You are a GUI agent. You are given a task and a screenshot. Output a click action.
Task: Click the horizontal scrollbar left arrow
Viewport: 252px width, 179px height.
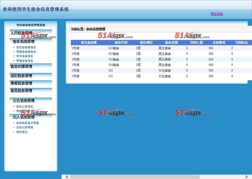click(x=67, y=177)
